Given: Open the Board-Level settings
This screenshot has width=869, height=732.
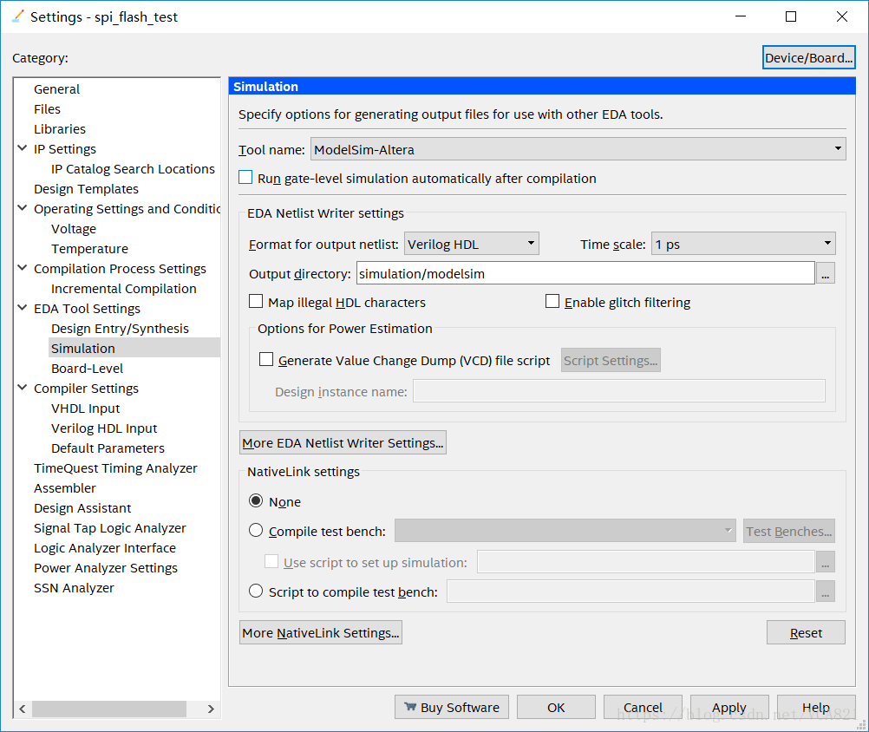Looking at the screenshot, I should (x=87, y=369).
